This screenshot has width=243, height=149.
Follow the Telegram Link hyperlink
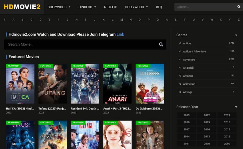pos(120,34)
